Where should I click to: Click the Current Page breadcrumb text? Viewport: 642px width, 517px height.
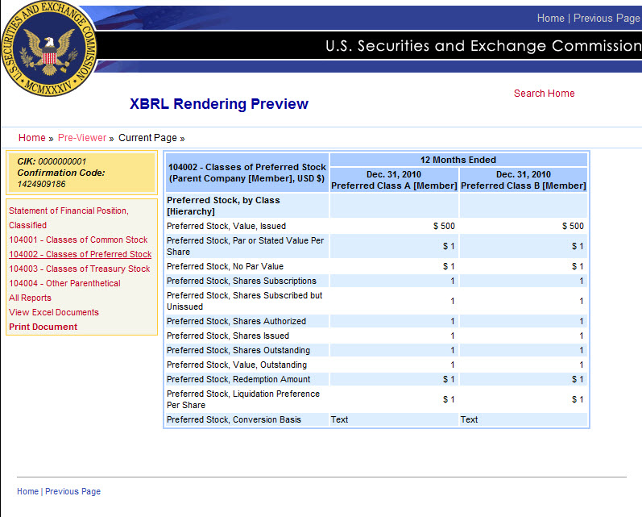[x=147, y=138]
